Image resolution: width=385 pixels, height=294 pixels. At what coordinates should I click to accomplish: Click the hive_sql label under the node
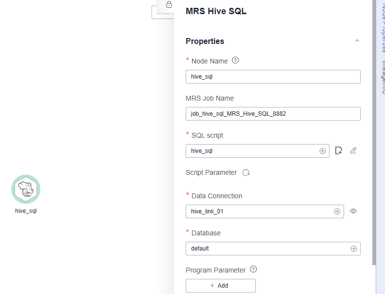[26, 211]
